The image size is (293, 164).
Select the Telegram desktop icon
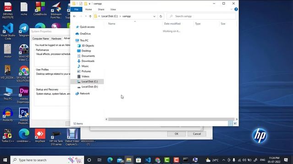[24, 30]
